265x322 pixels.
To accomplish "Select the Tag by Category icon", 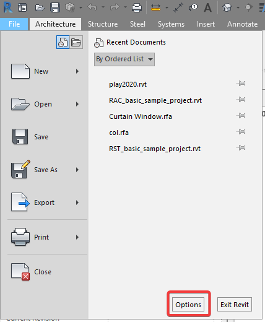I will pyautogui.click(x=193, y=7).
